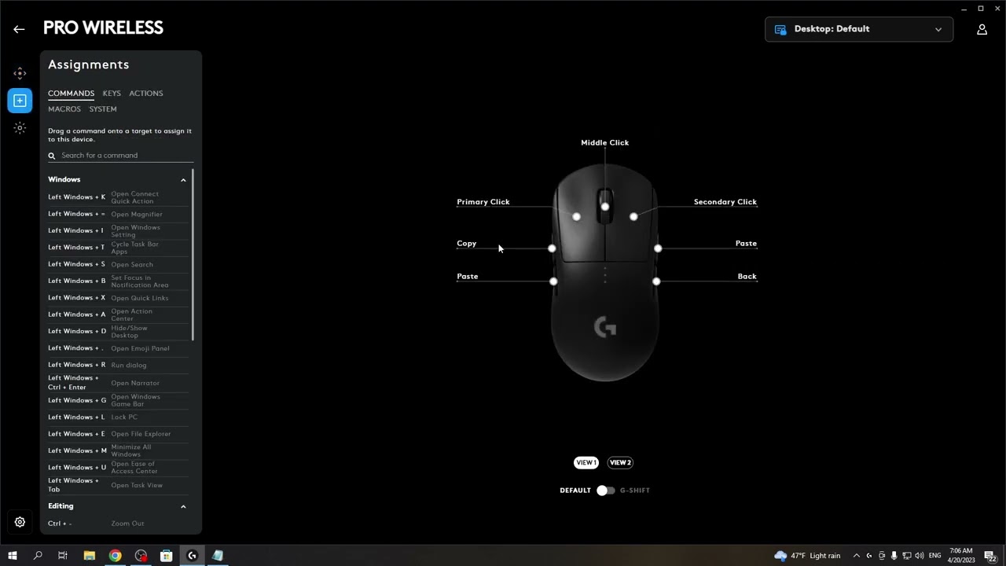The width and height of the screenshot is (1006, 566).
Task: Show hidden system tray icons
Action: click(x=857, y=556)
